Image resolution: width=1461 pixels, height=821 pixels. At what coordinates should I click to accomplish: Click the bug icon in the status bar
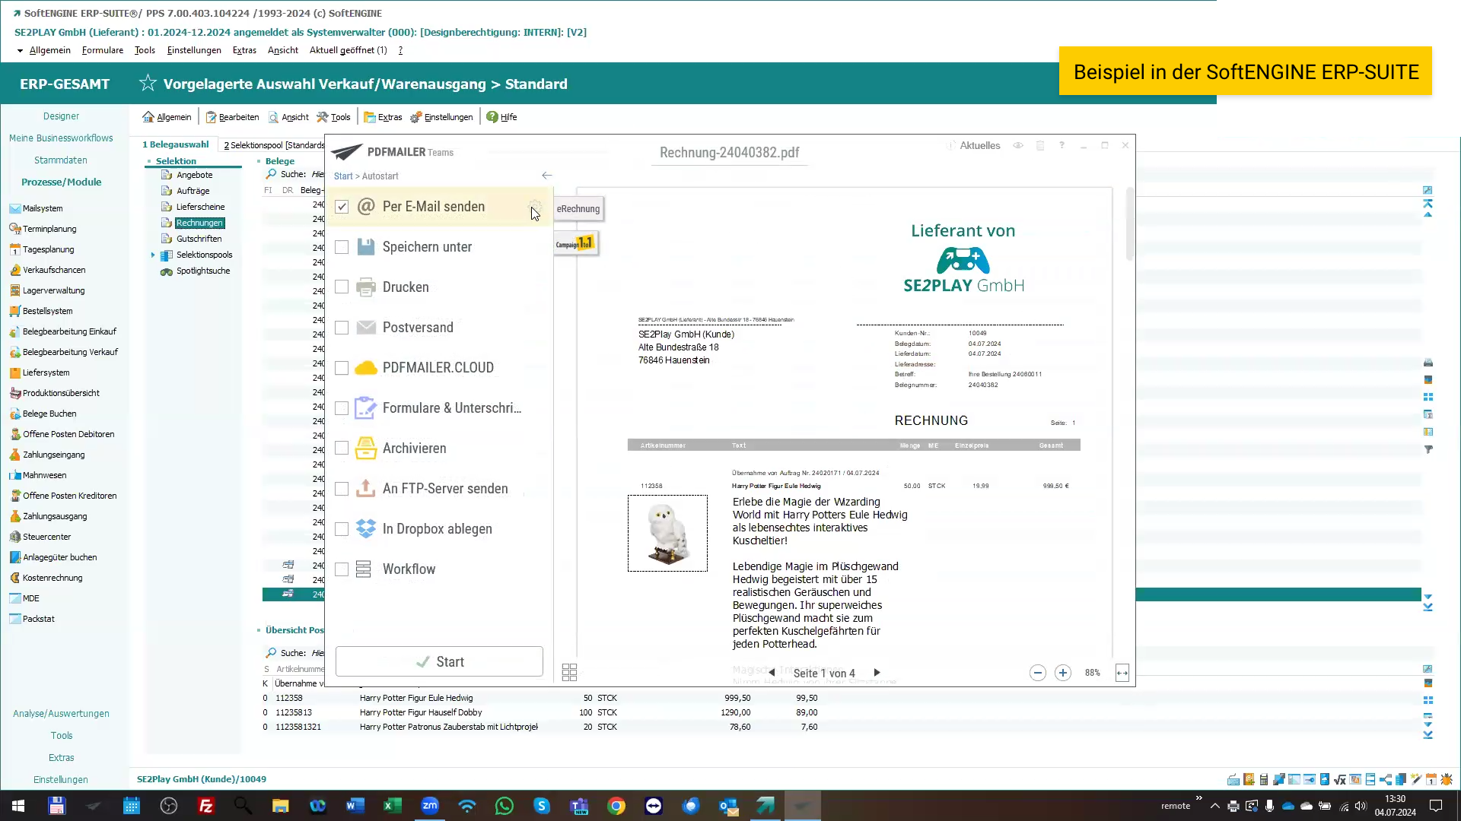tap(1447, 779)
